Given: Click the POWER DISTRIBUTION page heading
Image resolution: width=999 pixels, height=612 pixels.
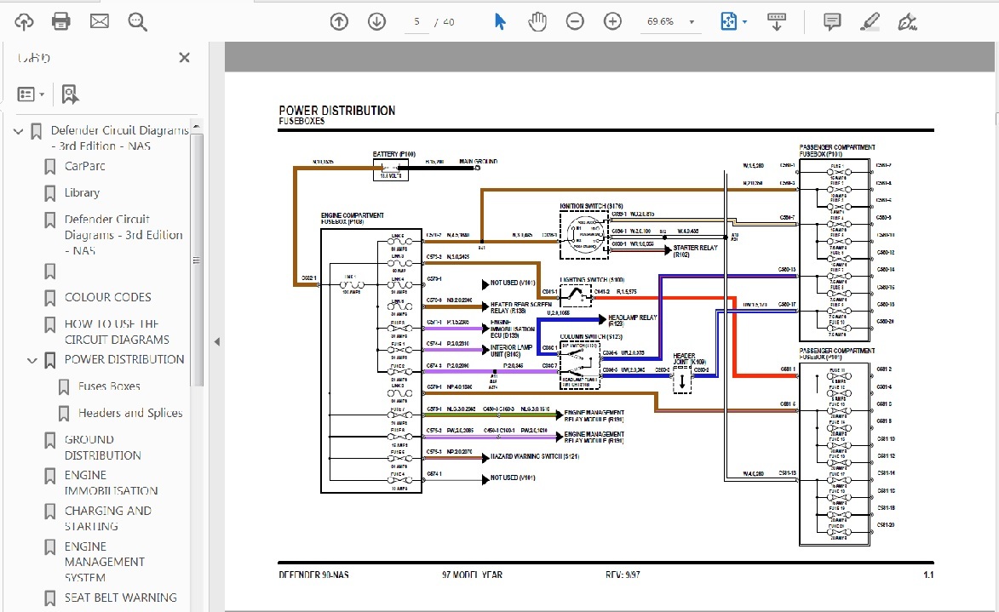Looking at the screenshot, I should [337, 111].
